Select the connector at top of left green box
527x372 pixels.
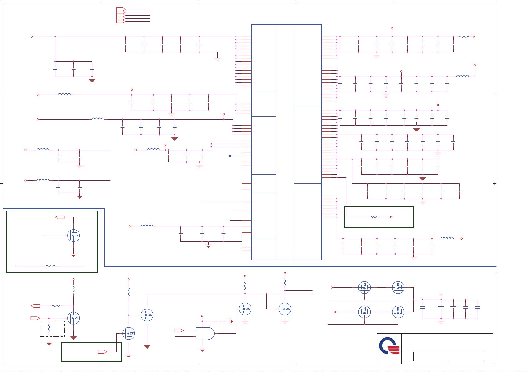(60, 217)
